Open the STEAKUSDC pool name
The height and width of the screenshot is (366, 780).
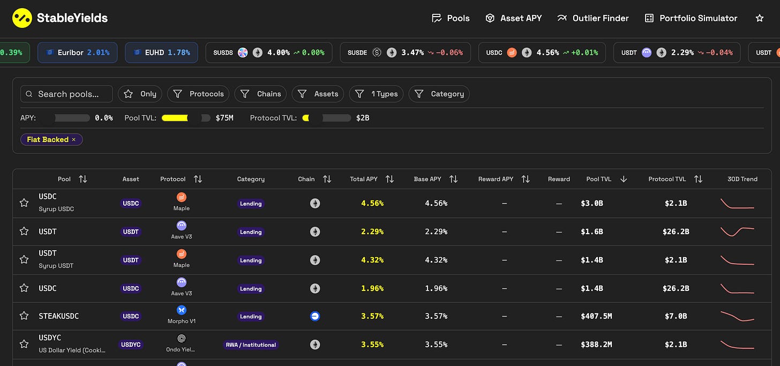59,316
